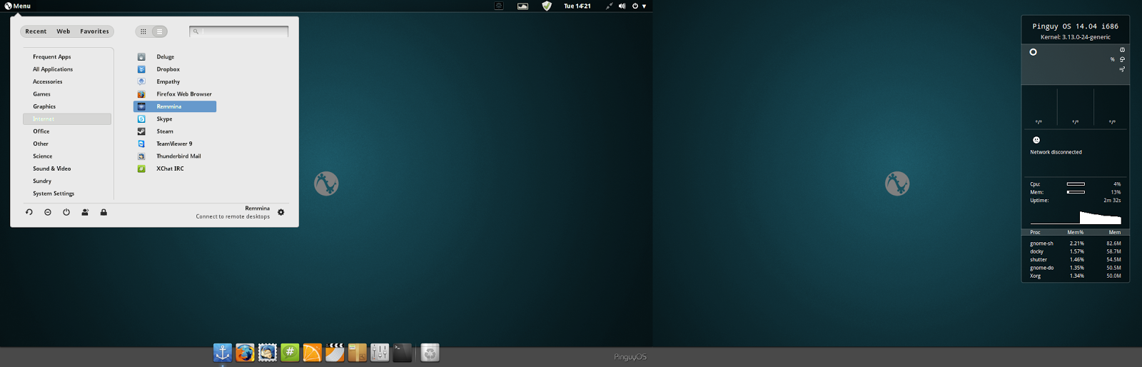This screenshot has width=1142, height=367.
Task: Open XChat hash icon in dock
Action: tap(290, 353)
